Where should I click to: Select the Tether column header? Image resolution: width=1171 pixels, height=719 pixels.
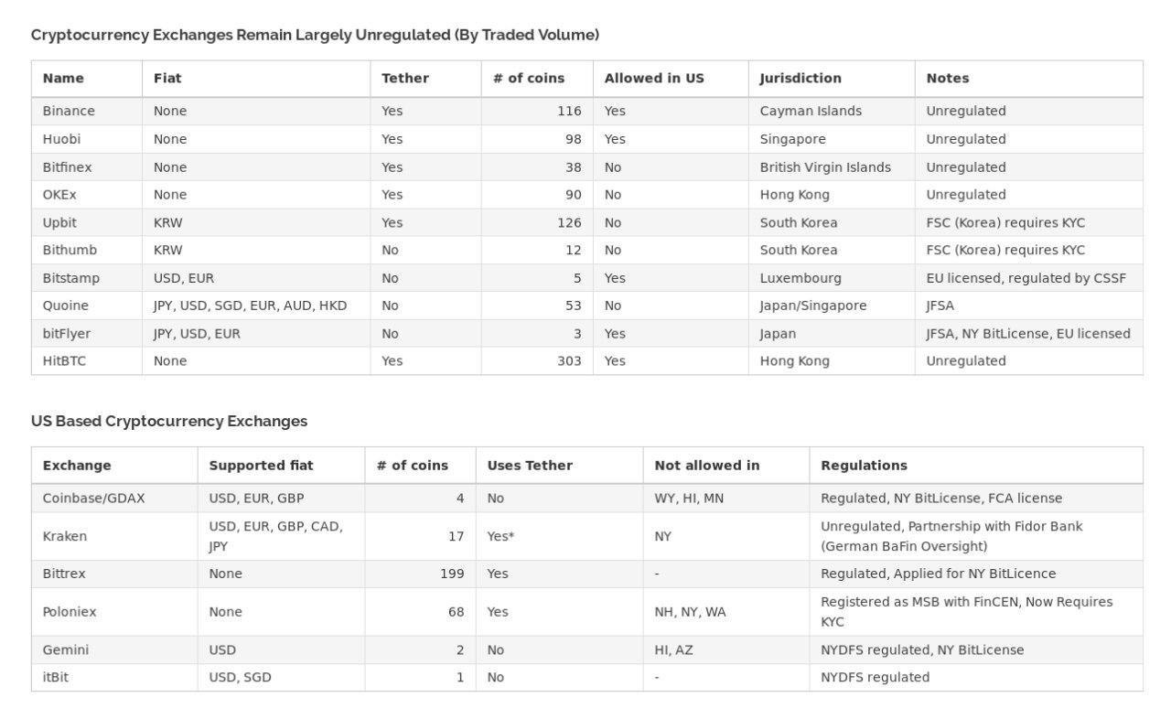[405, 79]
